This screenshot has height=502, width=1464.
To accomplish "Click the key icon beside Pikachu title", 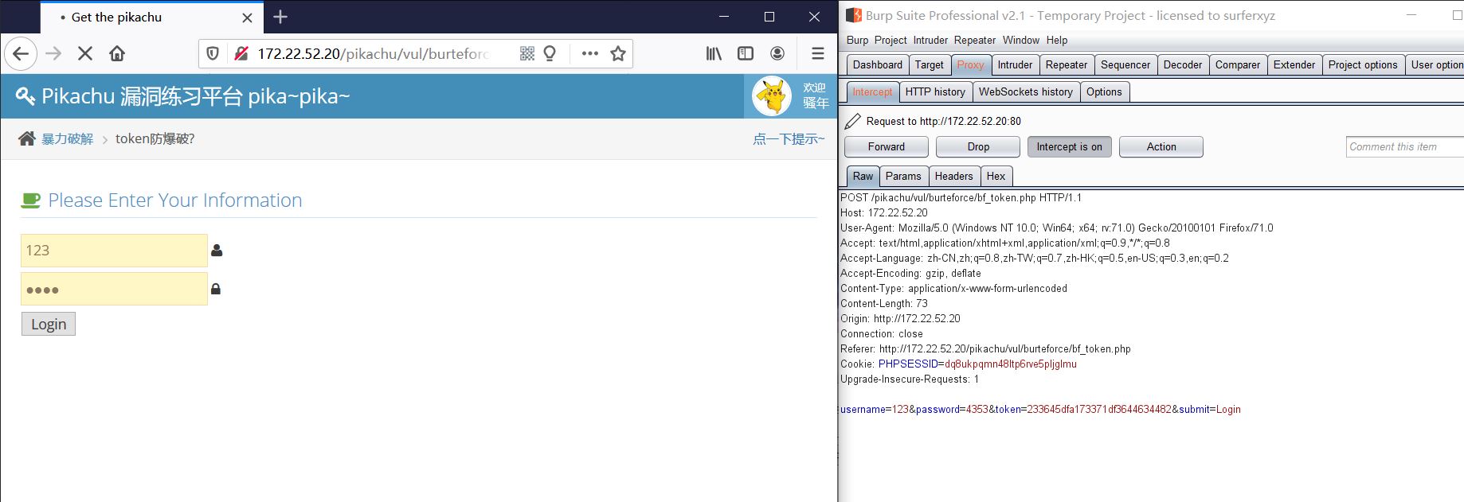I will tap(25, 96).
